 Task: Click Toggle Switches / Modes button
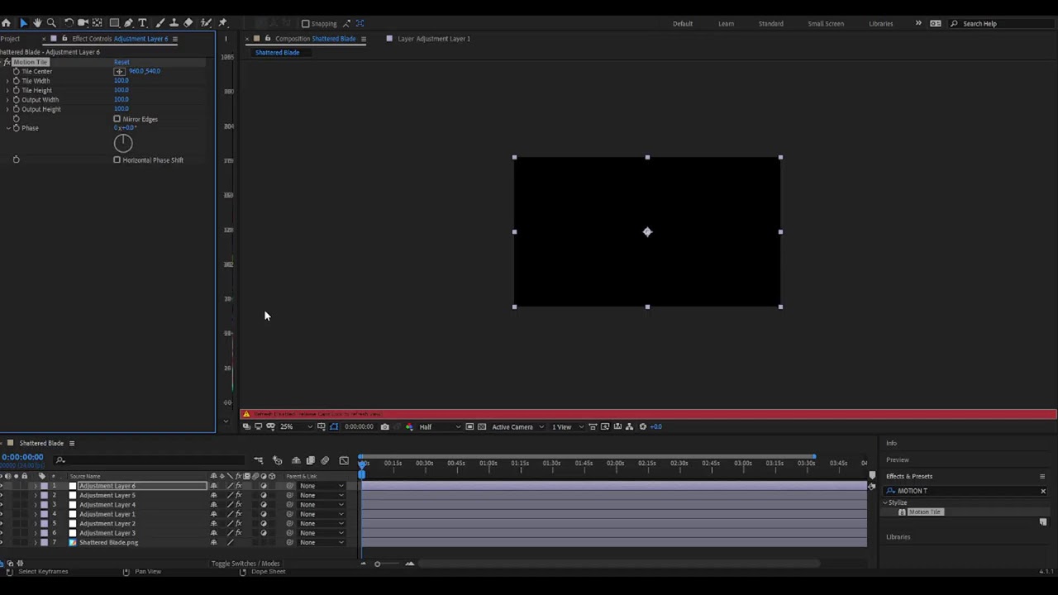pyautogui.click(x=245, y=564)
